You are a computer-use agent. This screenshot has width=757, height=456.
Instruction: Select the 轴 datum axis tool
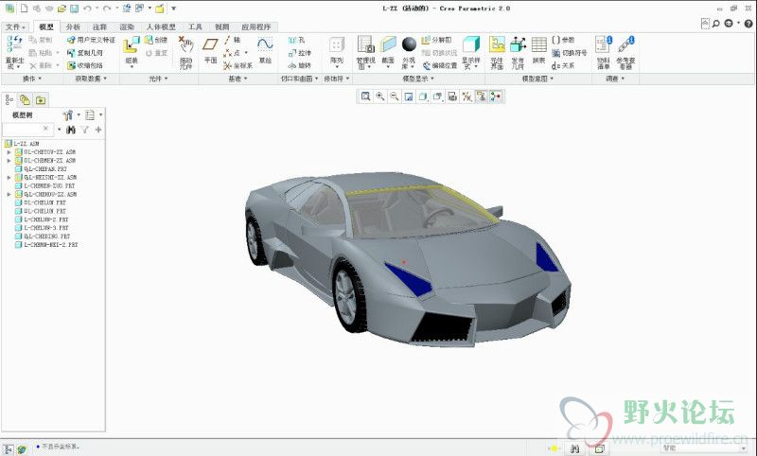pos(232,40)
